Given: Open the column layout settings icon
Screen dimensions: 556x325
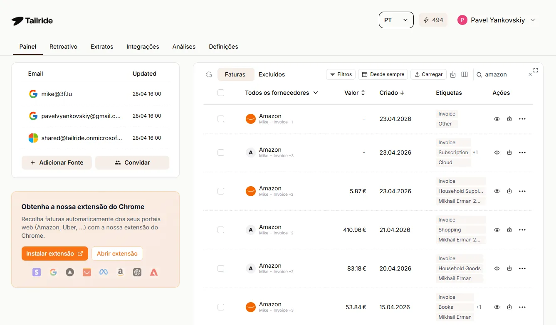Looking at the screenshot, I should pos(465,74).
